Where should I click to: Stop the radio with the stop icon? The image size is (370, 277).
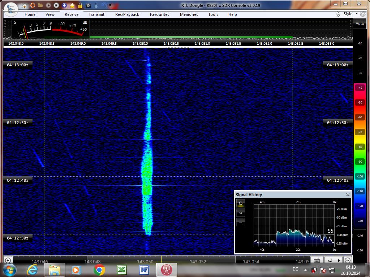[x=56, y=5]
